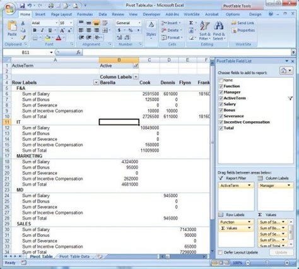Open the ActiveTerm filter dropdown in B1

coord(136,66)
